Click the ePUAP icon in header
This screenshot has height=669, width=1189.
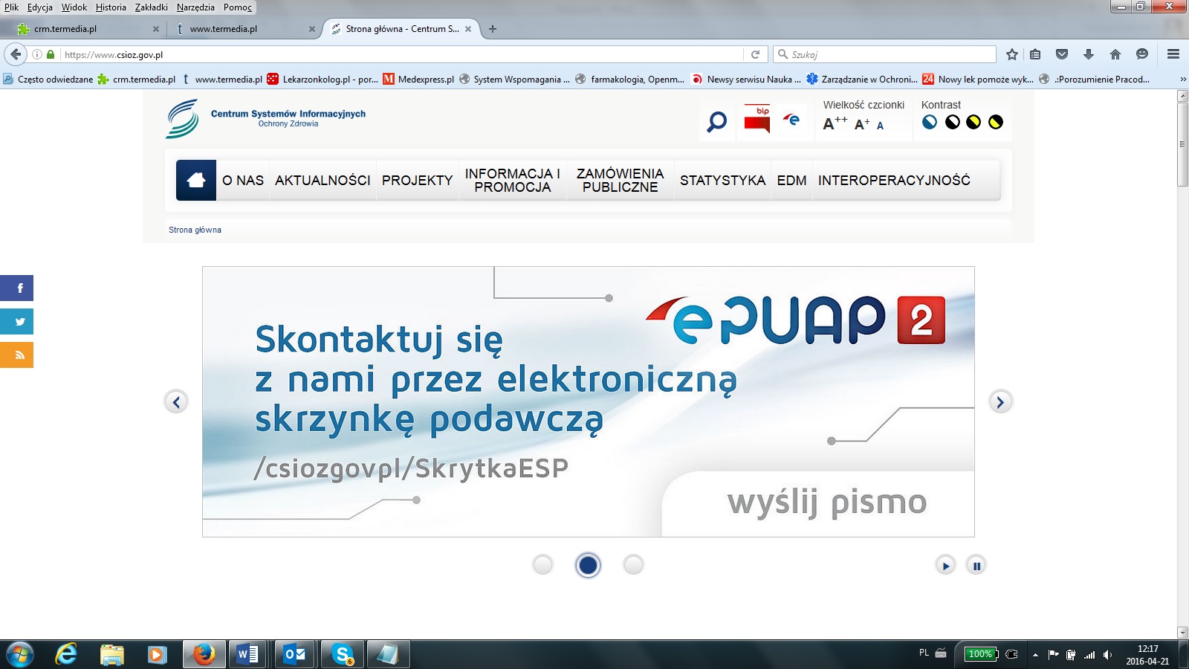pyautogui.click(x=792, y=120)
